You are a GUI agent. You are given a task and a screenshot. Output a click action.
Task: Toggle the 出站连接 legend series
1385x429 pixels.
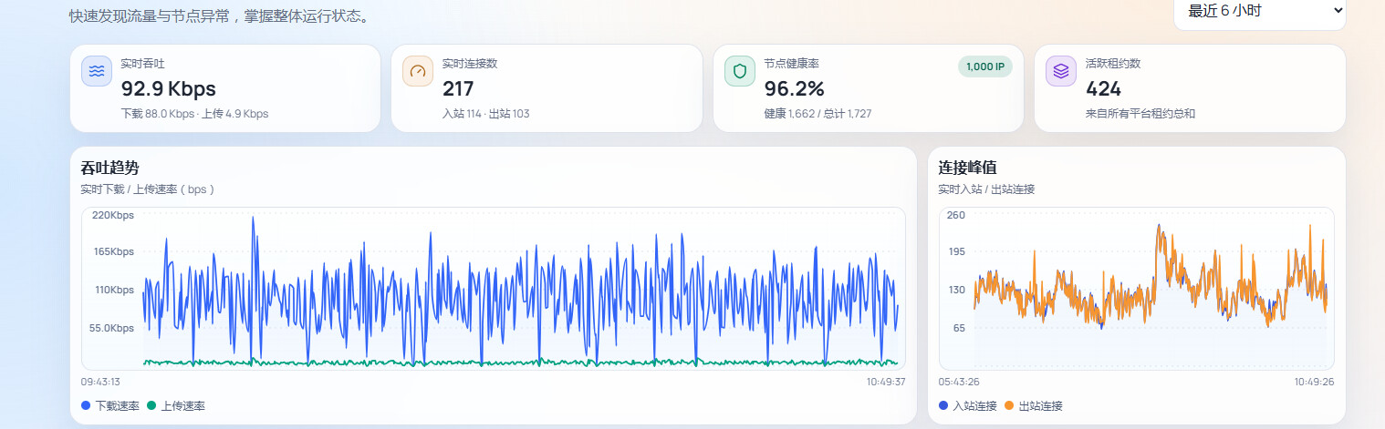point(1034,405)
